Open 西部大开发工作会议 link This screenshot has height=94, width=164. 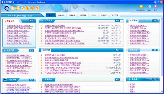coord(139,70)
